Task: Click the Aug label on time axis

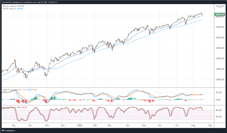Action: coord(193,125)
